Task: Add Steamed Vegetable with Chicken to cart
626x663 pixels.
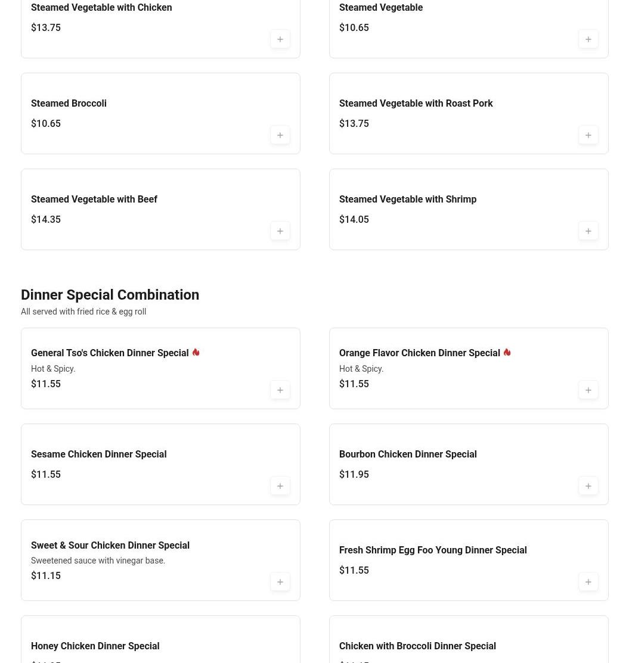Action: pos(280,39)
